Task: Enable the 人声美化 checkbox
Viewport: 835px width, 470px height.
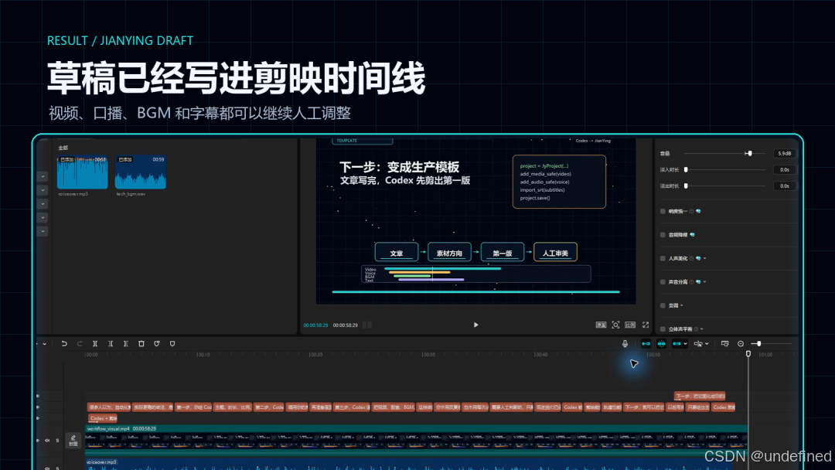Action: coord(663,258)
